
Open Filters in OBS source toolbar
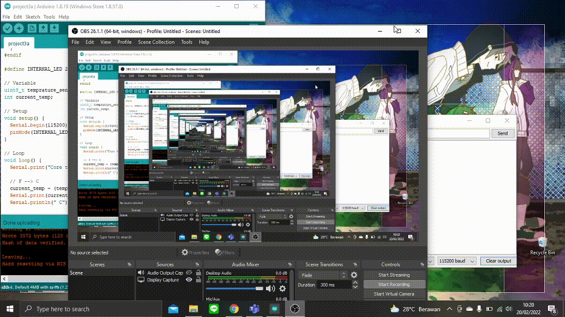tap(225, 252)
